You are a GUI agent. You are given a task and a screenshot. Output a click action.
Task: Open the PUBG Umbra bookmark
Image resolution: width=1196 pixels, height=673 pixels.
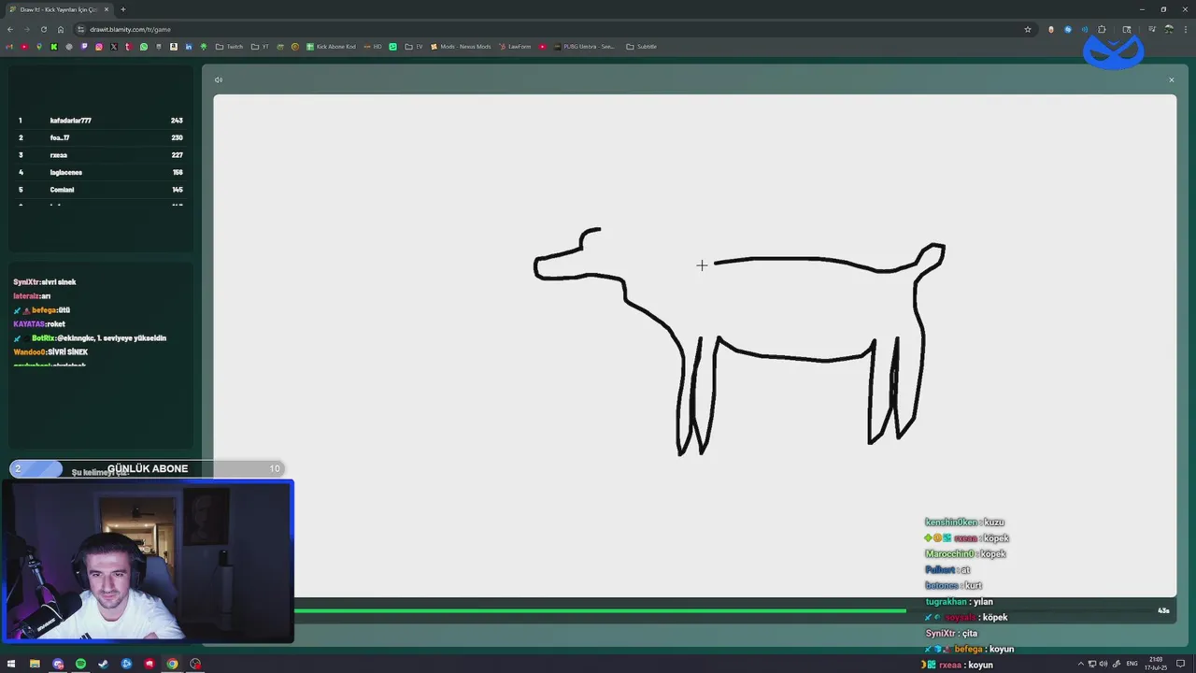click(584, 47)
